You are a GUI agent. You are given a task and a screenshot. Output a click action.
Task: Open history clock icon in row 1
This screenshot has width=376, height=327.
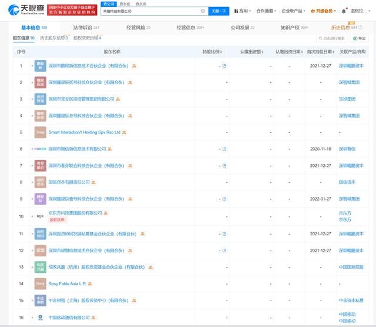pos(224,66)
